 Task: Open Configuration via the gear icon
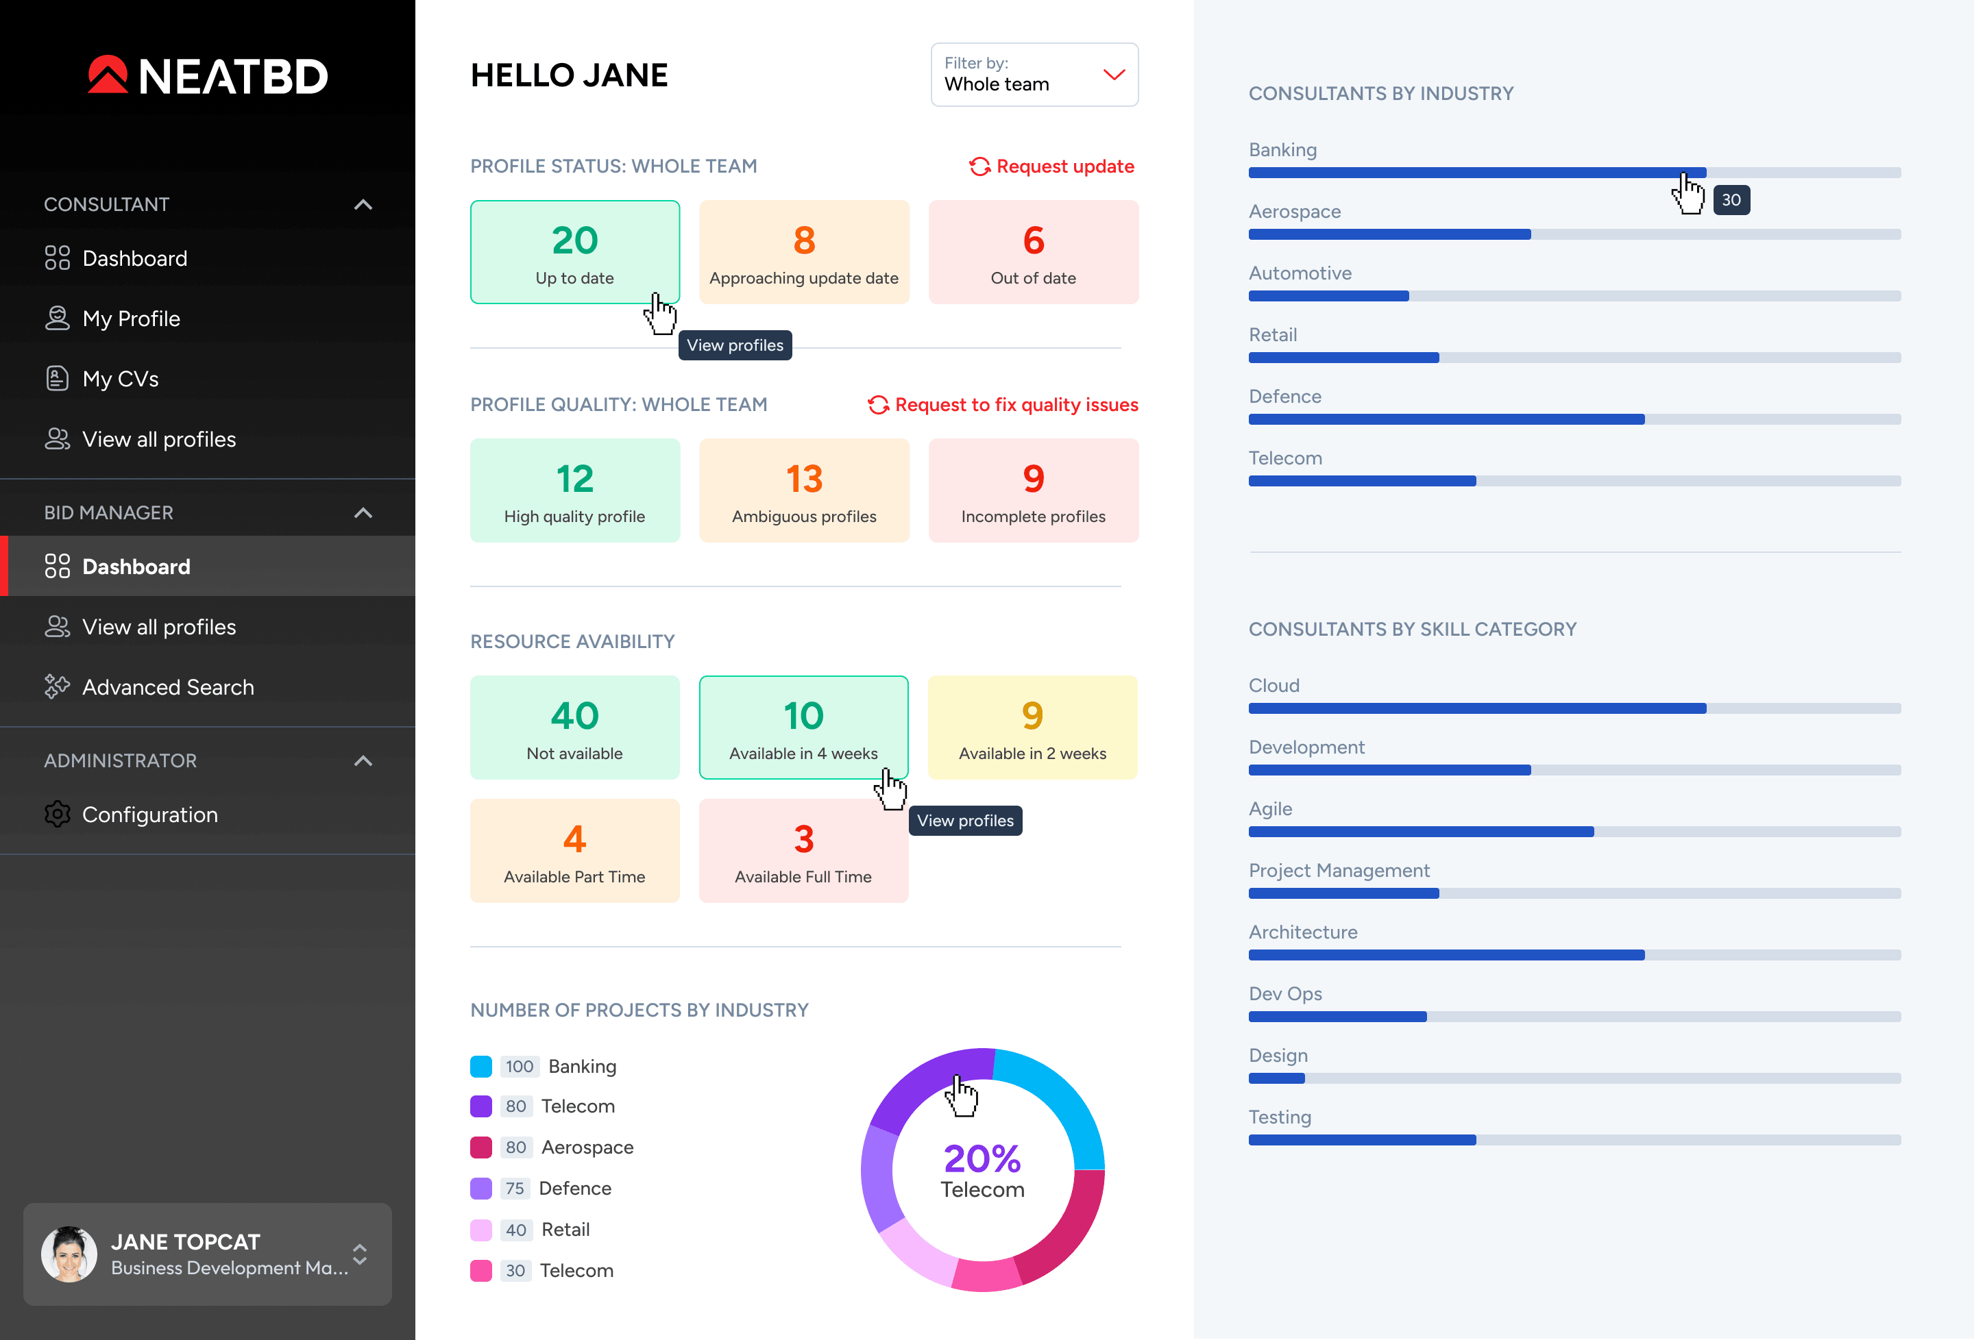tap(57, 813)
